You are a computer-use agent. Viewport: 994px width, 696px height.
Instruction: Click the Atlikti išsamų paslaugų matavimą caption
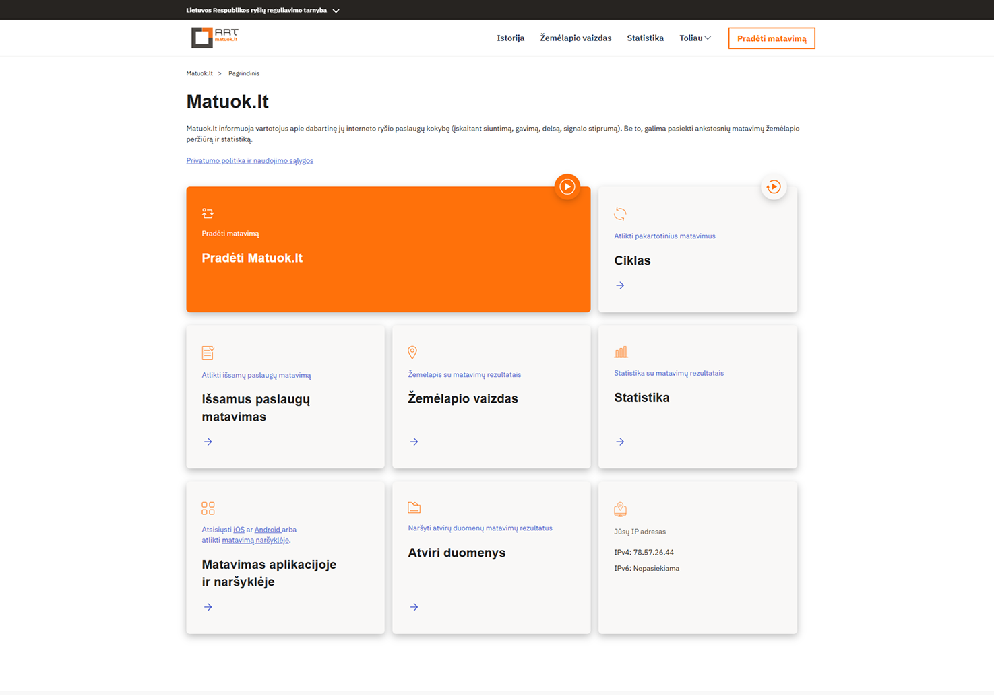[256, 375]
